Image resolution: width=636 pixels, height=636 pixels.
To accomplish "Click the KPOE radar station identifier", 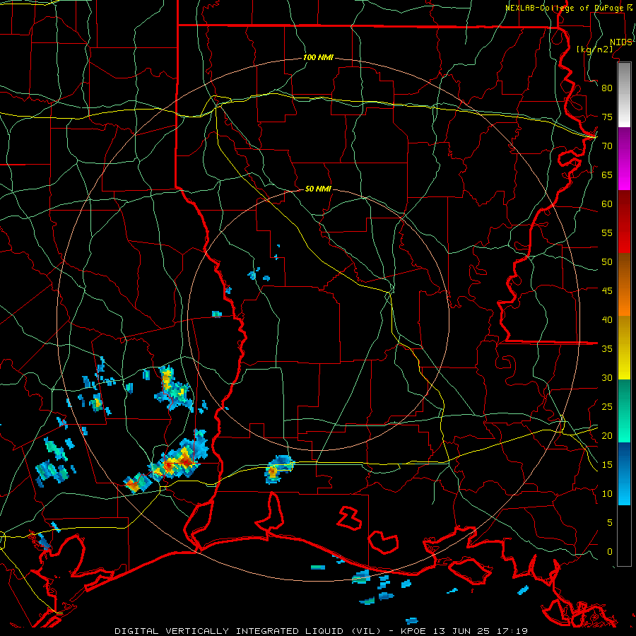I will pos(413,631).
